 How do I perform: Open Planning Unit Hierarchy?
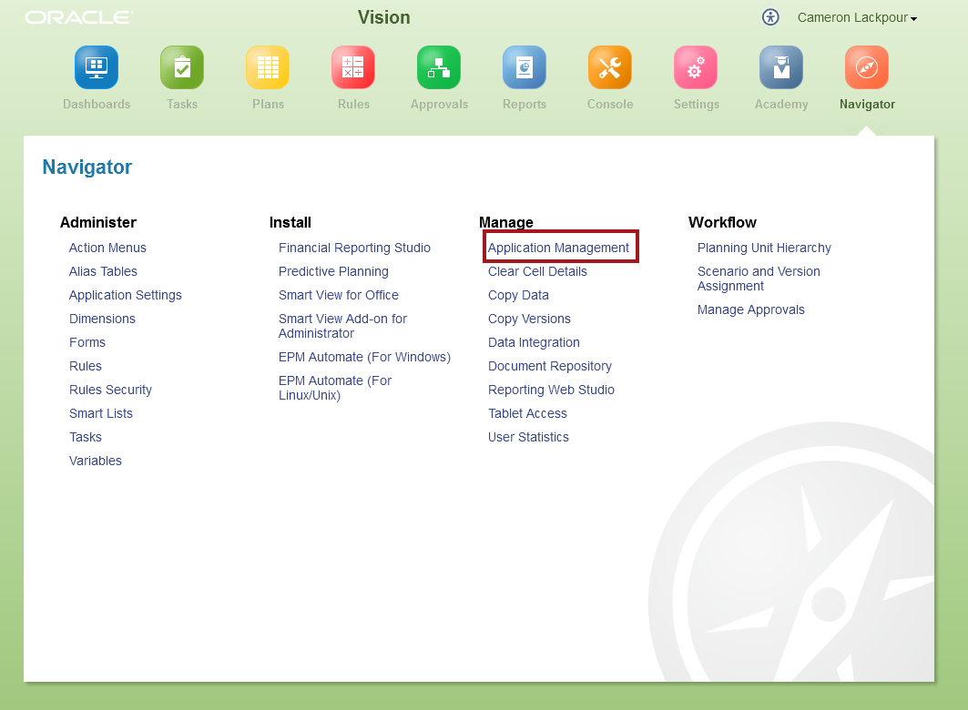tap(764, 248)
